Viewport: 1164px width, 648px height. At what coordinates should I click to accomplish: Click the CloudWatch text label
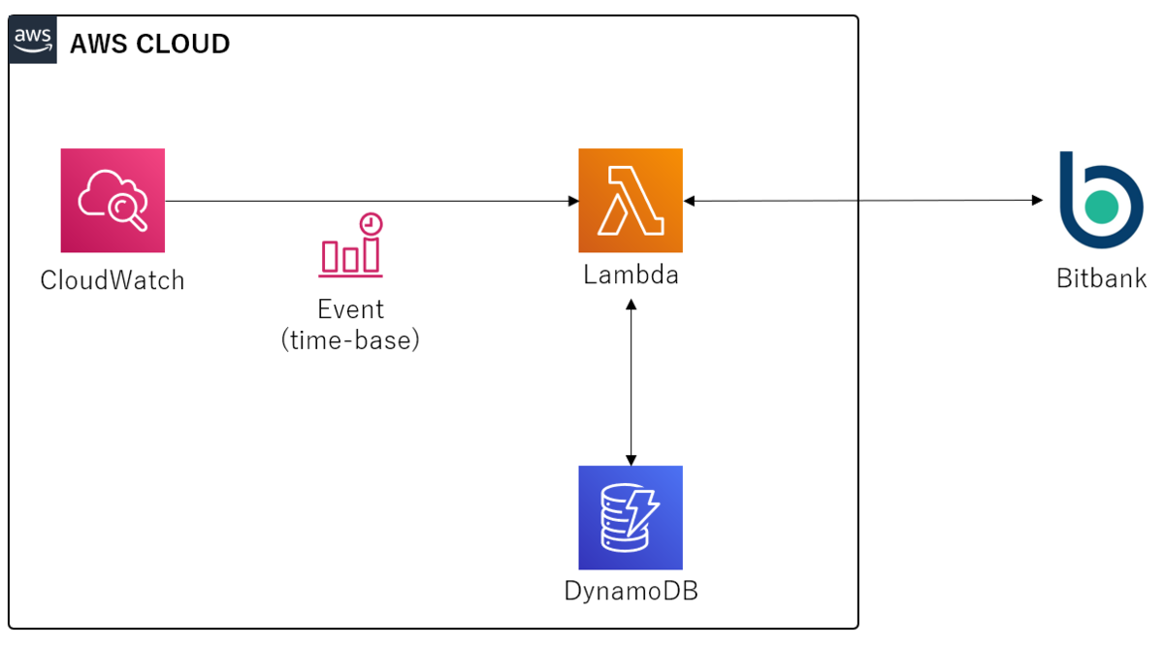(x=112, y=280)
